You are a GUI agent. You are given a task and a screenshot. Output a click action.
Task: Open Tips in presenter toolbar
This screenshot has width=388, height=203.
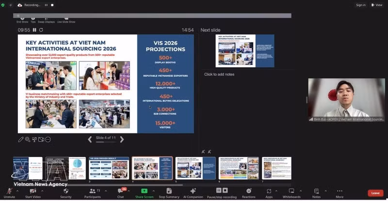(x=33, y=20)
